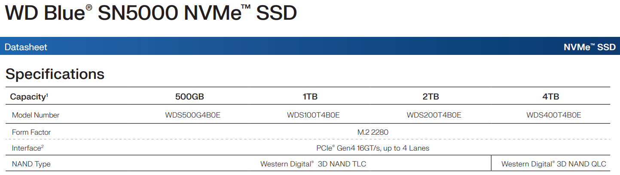Viewport: 620px width, 175px height.
Task: Click model number WDS200T4B0E
Action: coord(434,115)
